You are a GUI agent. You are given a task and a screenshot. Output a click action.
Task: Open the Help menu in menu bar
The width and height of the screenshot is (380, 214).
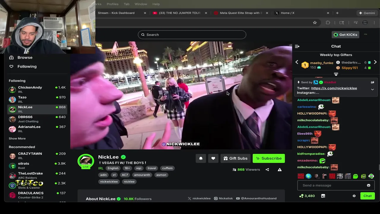click(x=156, y=4)
